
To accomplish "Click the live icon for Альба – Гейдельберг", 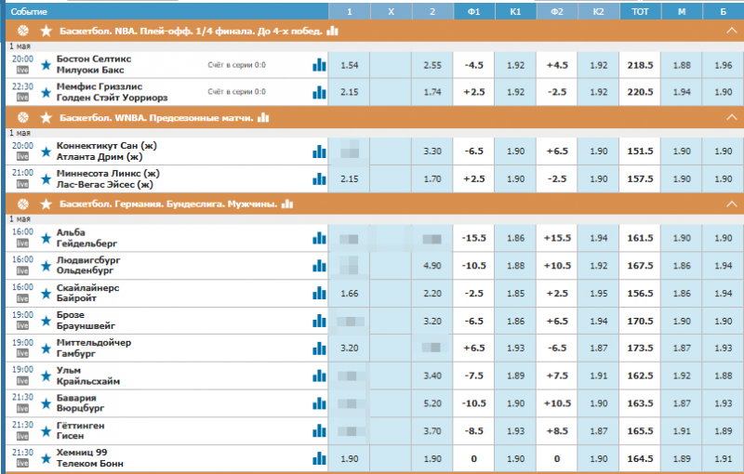I will point(22,242).
